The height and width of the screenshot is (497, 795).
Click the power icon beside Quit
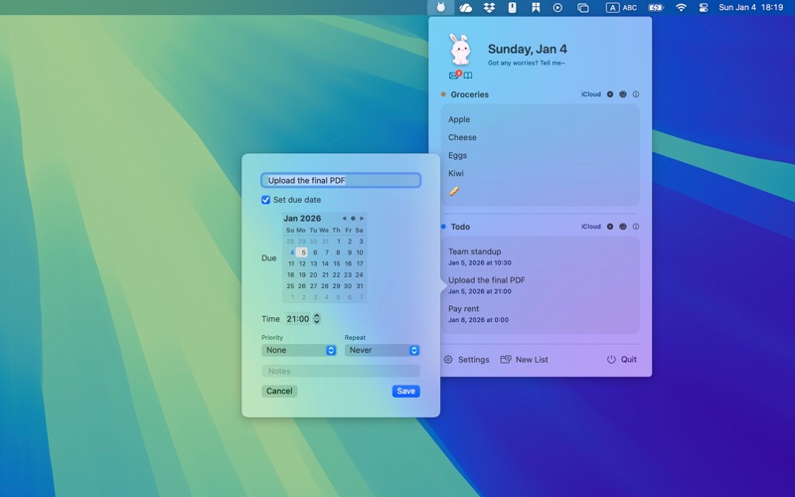611,360
